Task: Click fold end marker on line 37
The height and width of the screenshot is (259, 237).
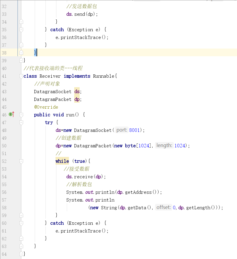Action: coord(21,45)
